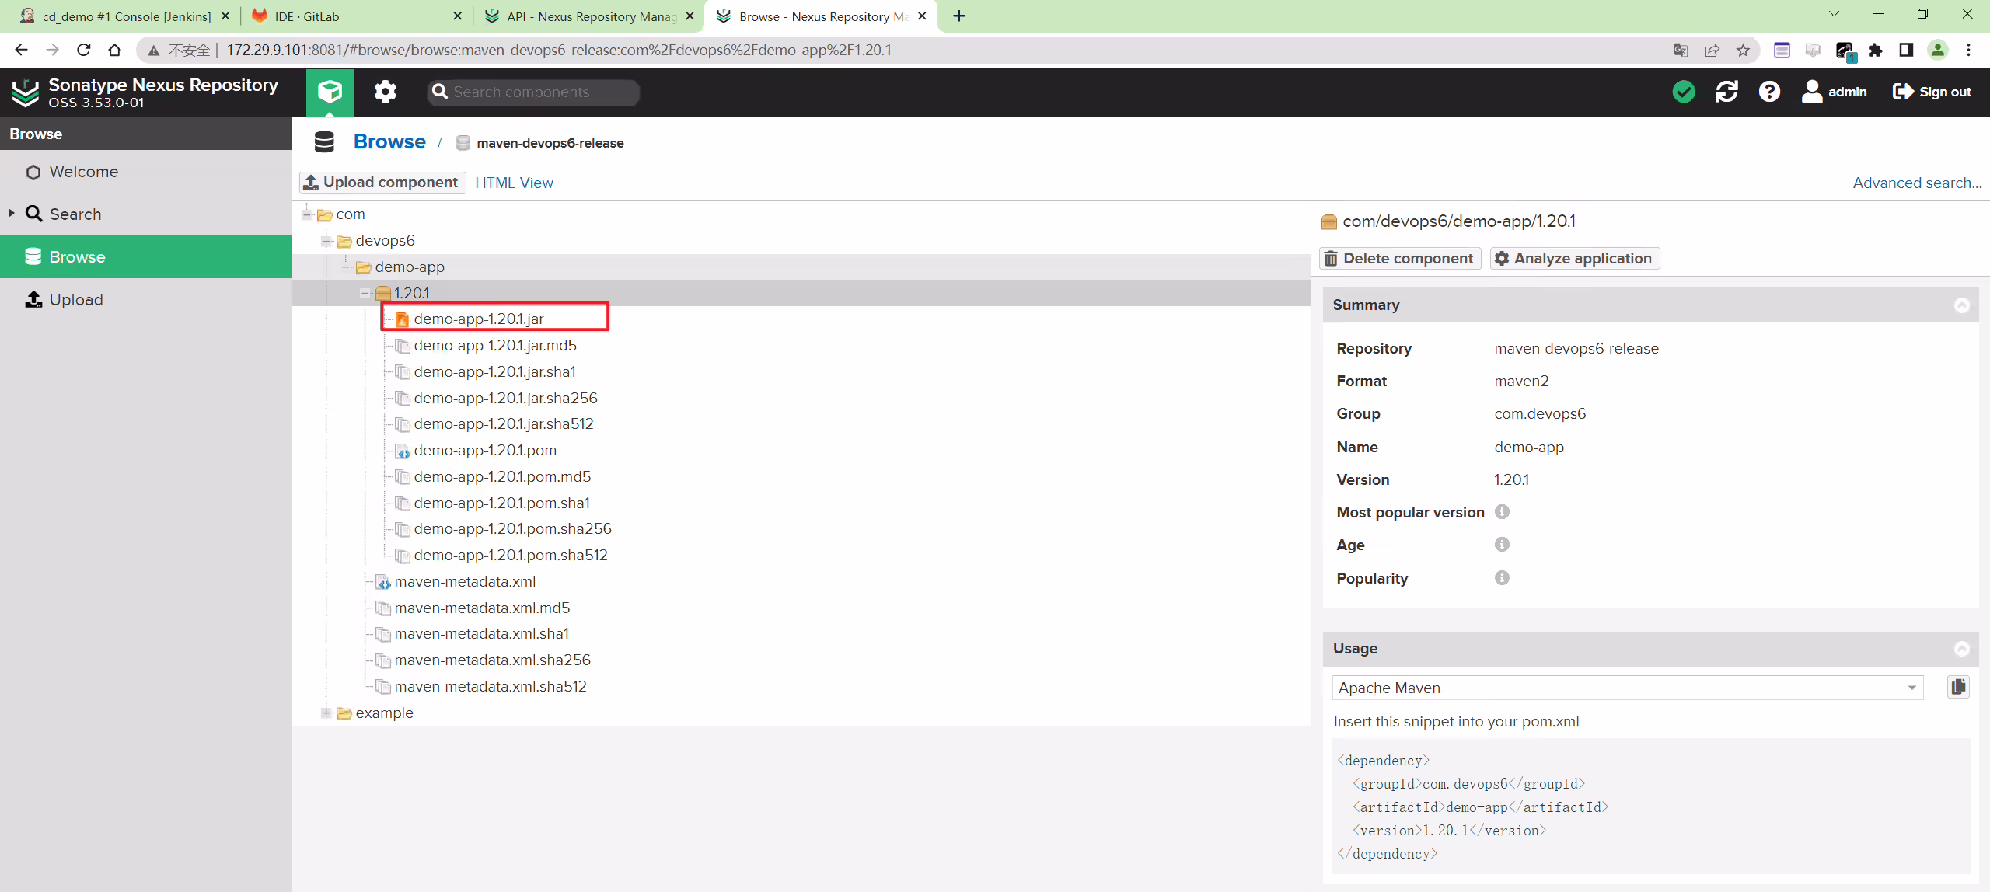Show info icon next to Age

[x=1502, y=544]
